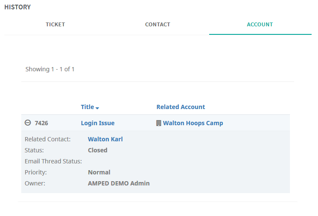
Task: Click the AMPED DEMO Admin owner value
Action: tap(119, 183)
